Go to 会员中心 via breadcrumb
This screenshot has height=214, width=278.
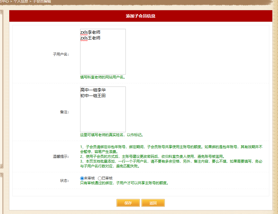[4, 2]
